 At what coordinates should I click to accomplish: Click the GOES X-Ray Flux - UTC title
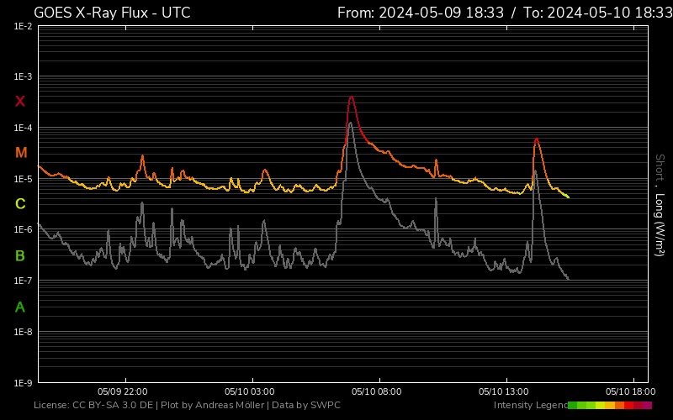click(x=112, y=13)
